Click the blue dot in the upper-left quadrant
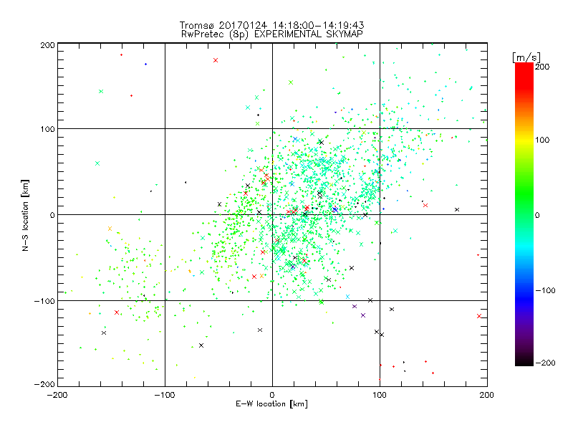This screenshot has width=573, height=430. coord(145,64)
